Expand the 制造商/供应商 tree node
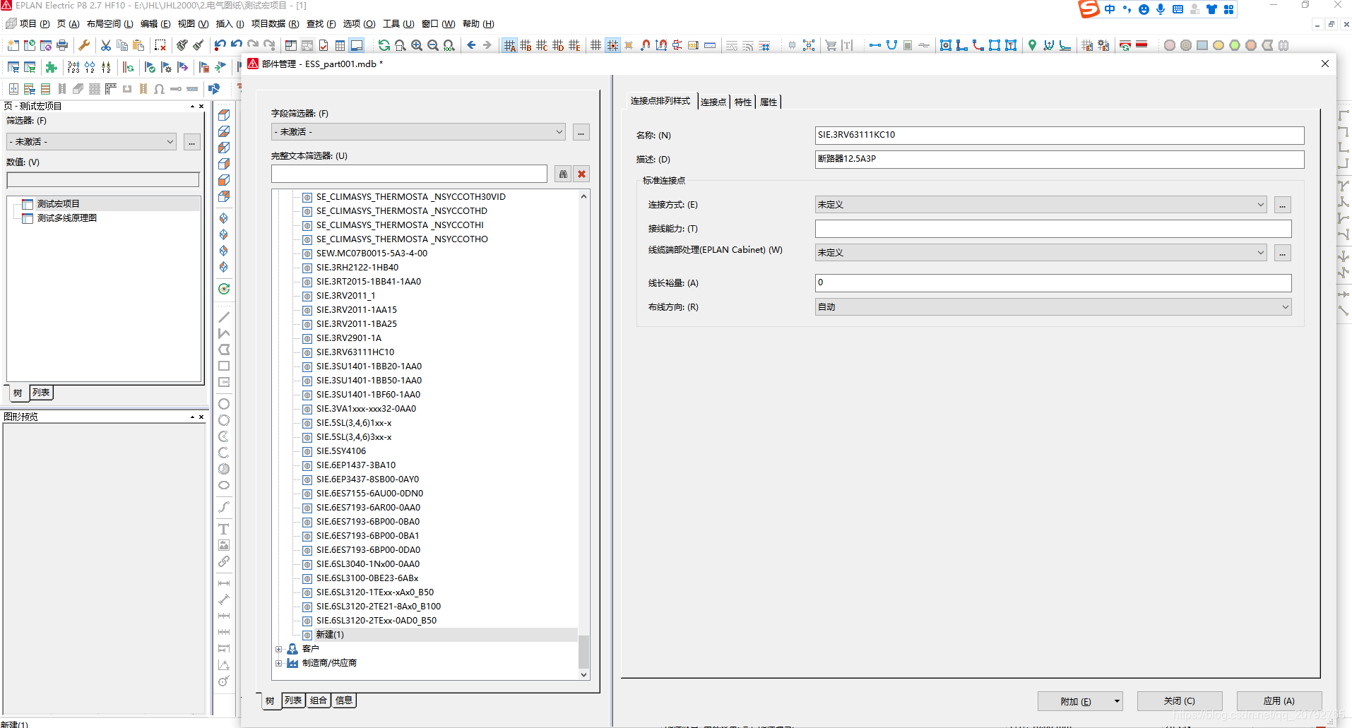 (279, 663)
